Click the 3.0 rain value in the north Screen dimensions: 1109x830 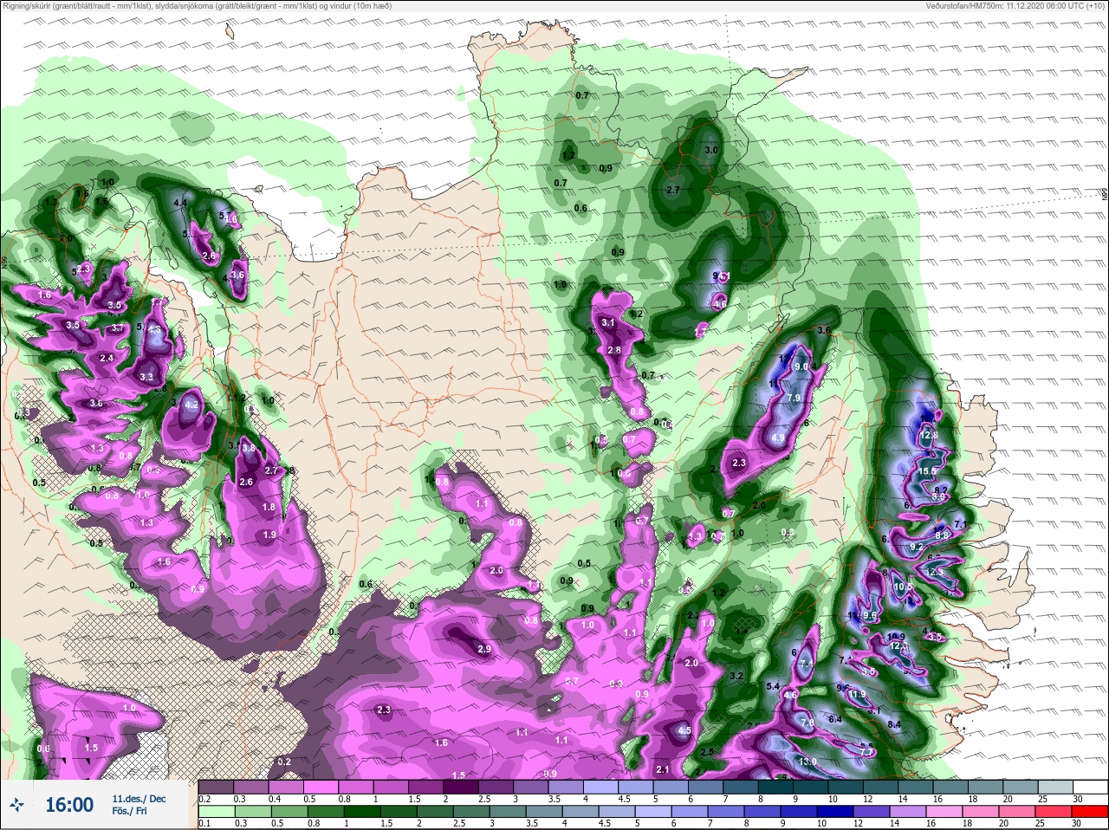click(x=711, y=150)
